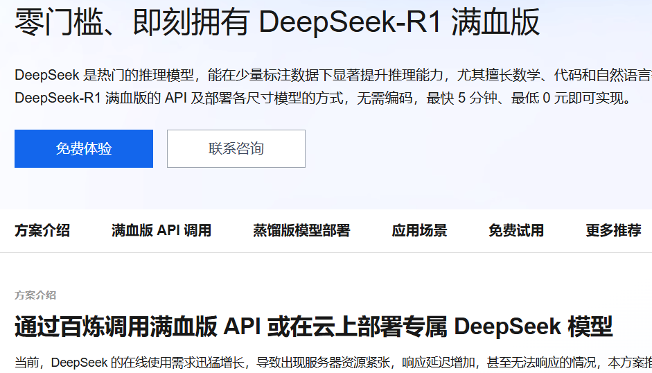
Task: Select the 更多推荐 tab
Action: (613, 230)
